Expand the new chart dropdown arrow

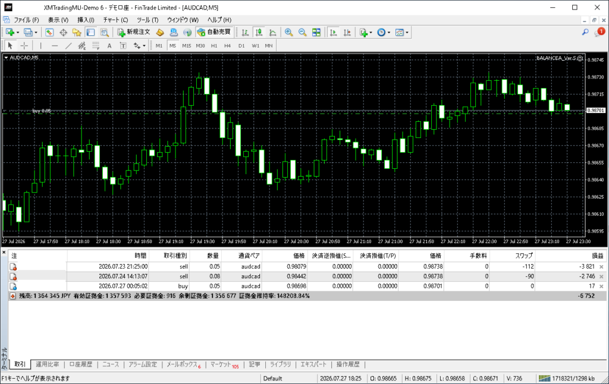pyautogui.click(x=17, y=33)
